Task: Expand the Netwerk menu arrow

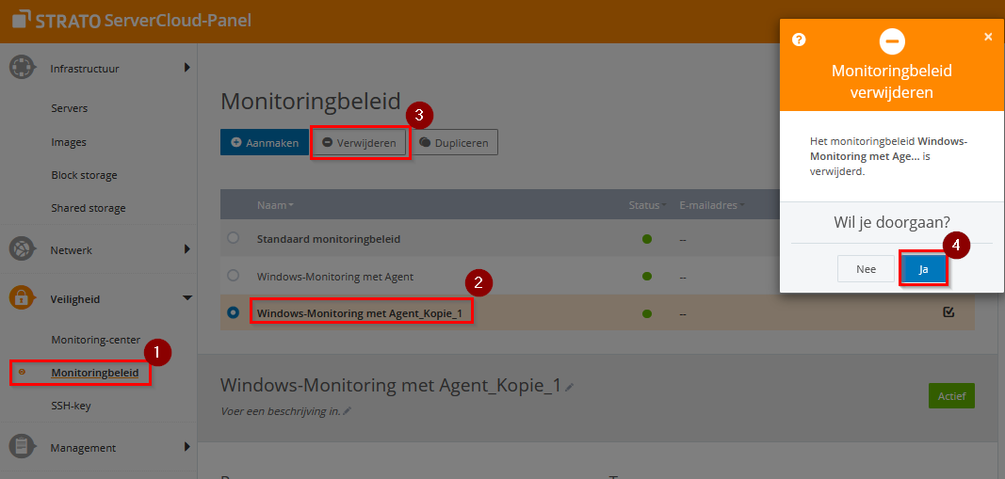Action: [x=187, y=249]
